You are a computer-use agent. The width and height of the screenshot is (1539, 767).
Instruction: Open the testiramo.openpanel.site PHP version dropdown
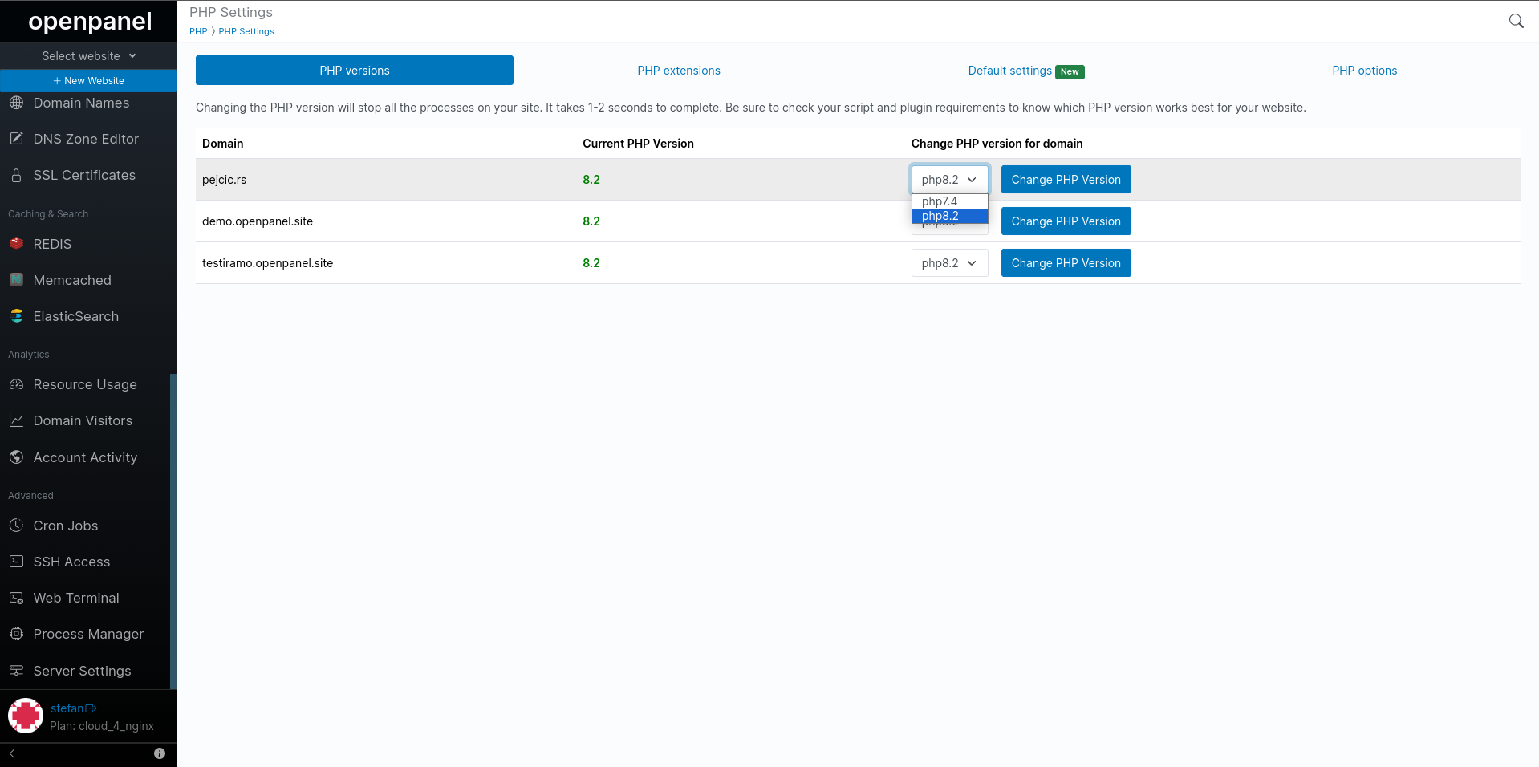[949, 263]
